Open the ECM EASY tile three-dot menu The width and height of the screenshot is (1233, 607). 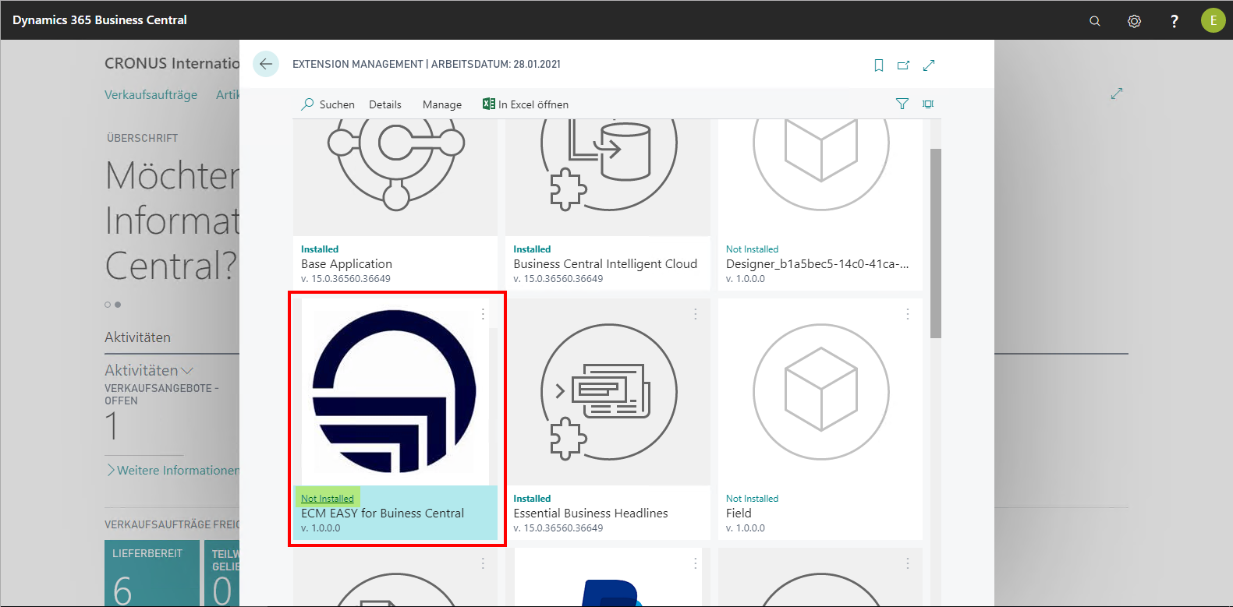click(483, 314)
